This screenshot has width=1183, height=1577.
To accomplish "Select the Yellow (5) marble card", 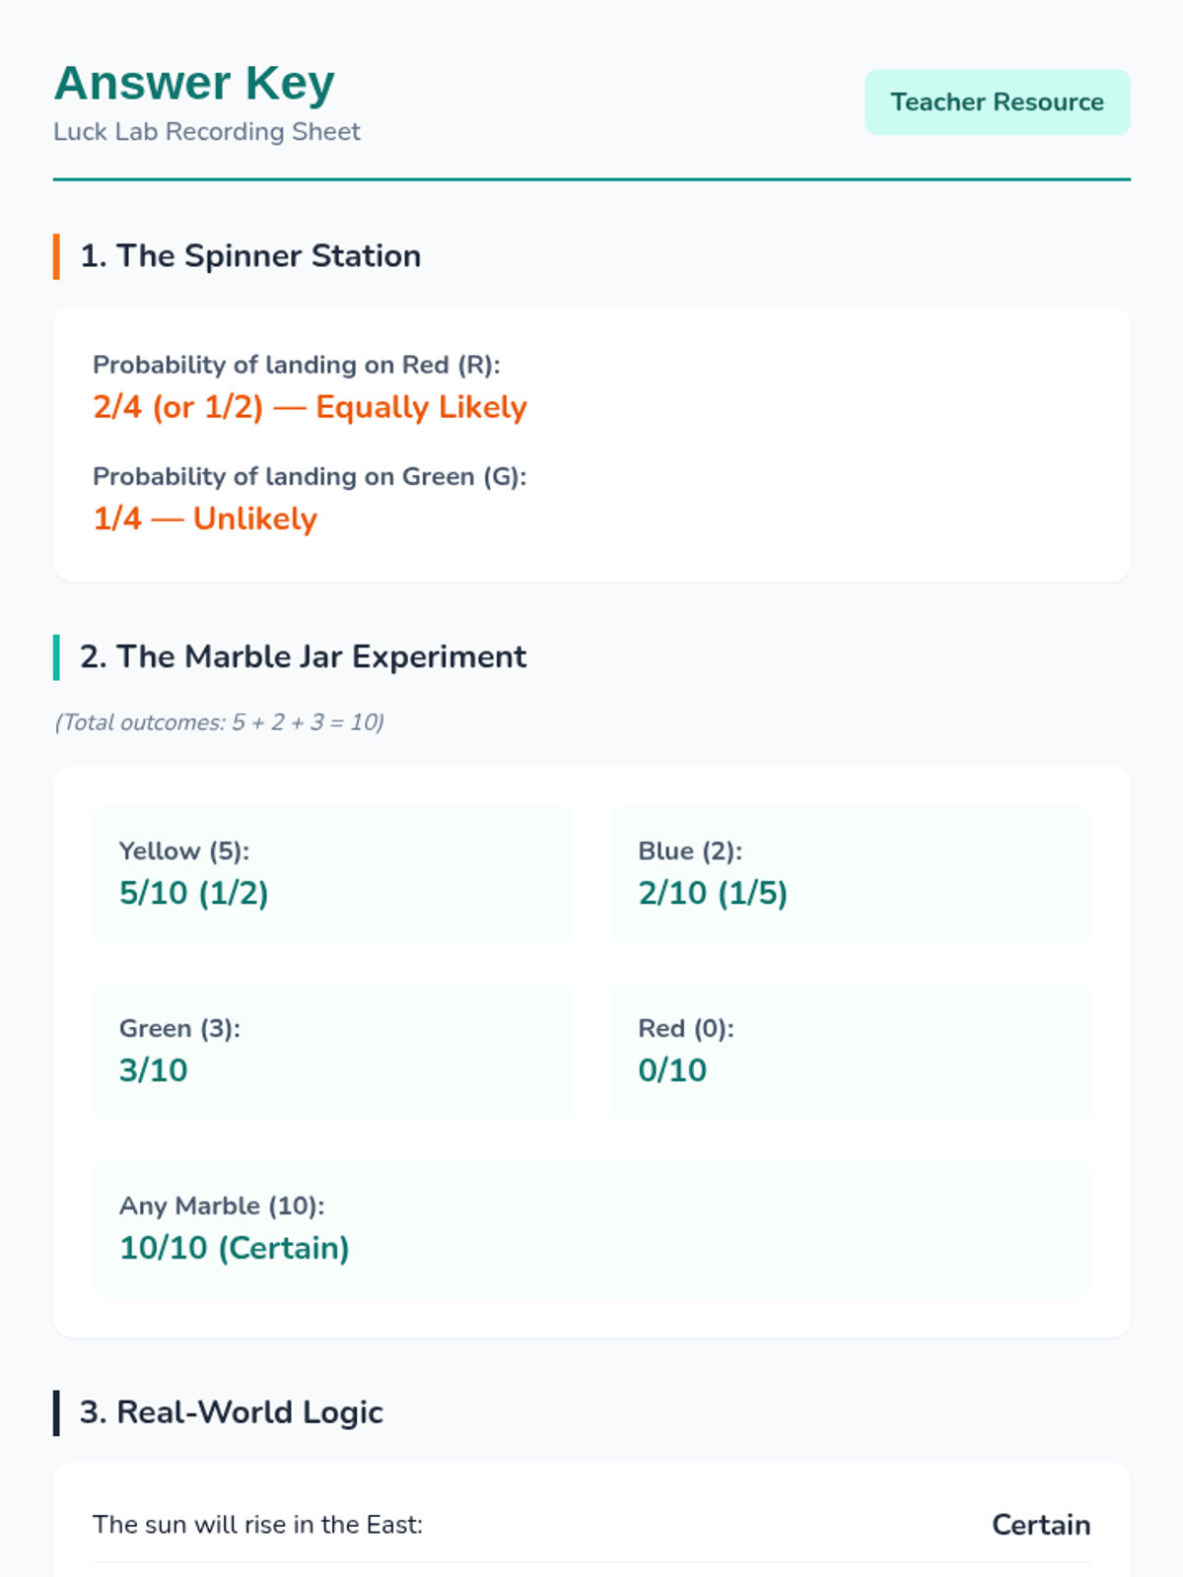I will [332, 874].
